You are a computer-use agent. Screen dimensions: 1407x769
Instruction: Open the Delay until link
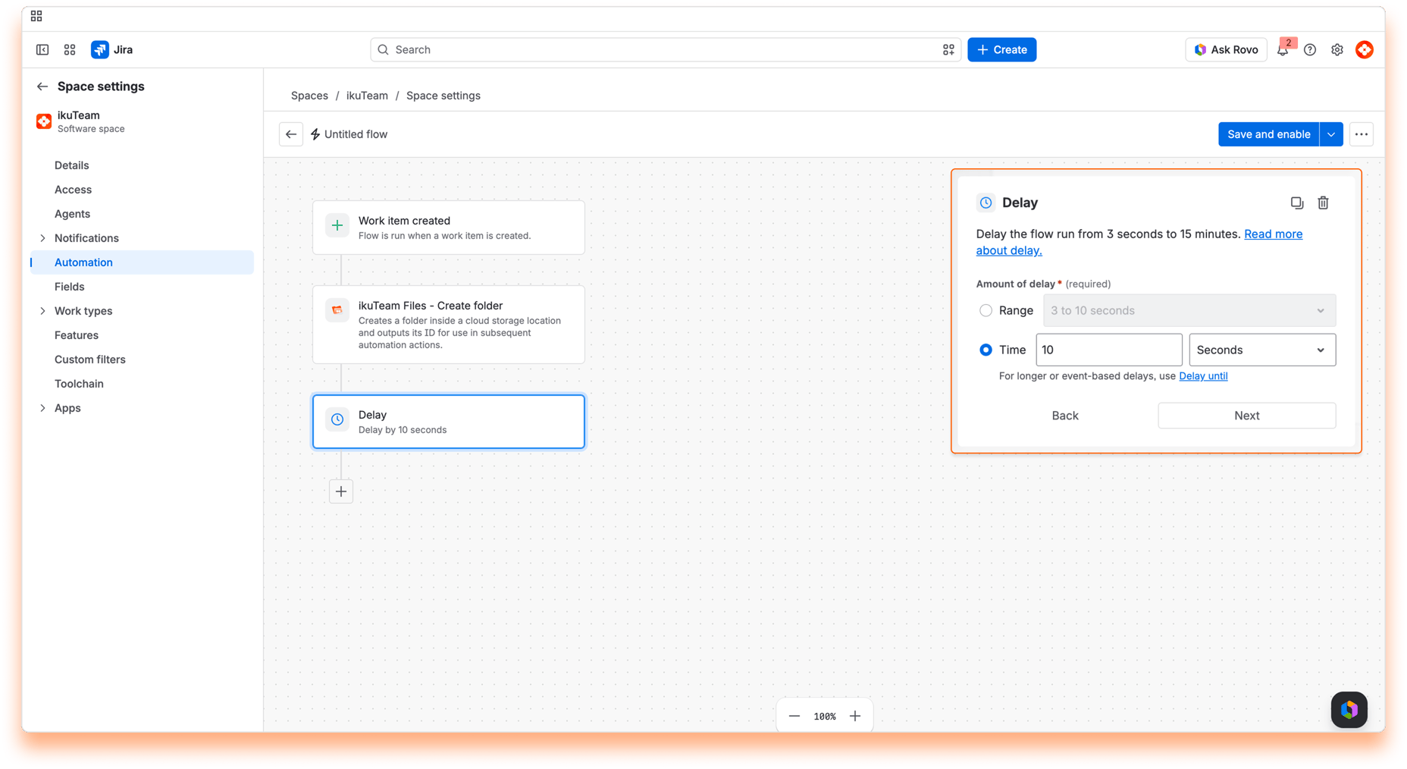point(1203,376)
